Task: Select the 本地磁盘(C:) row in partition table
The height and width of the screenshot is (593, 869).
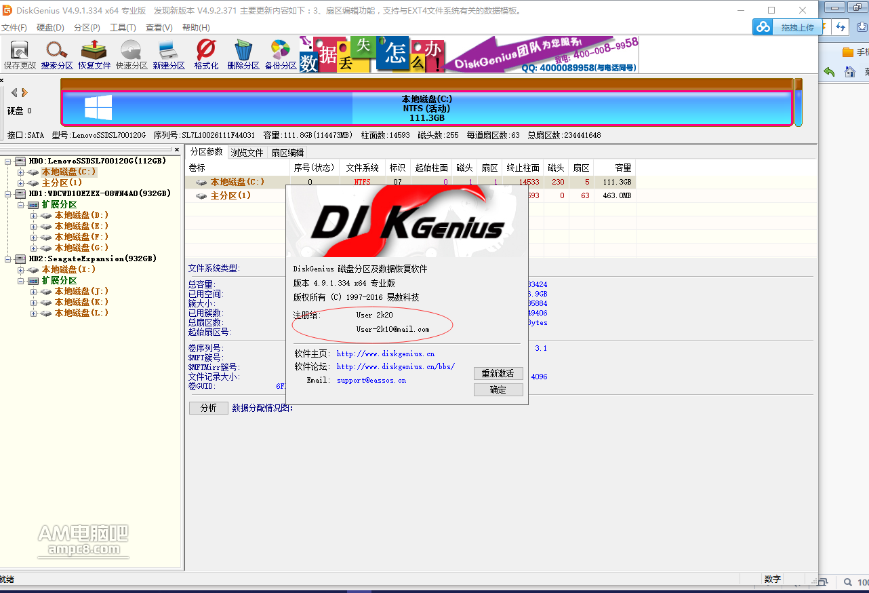Action: coord(410,182)
